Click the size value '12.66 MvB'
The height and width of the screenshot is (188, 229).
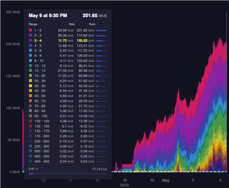pyautogui.click(x=65, y=46)
